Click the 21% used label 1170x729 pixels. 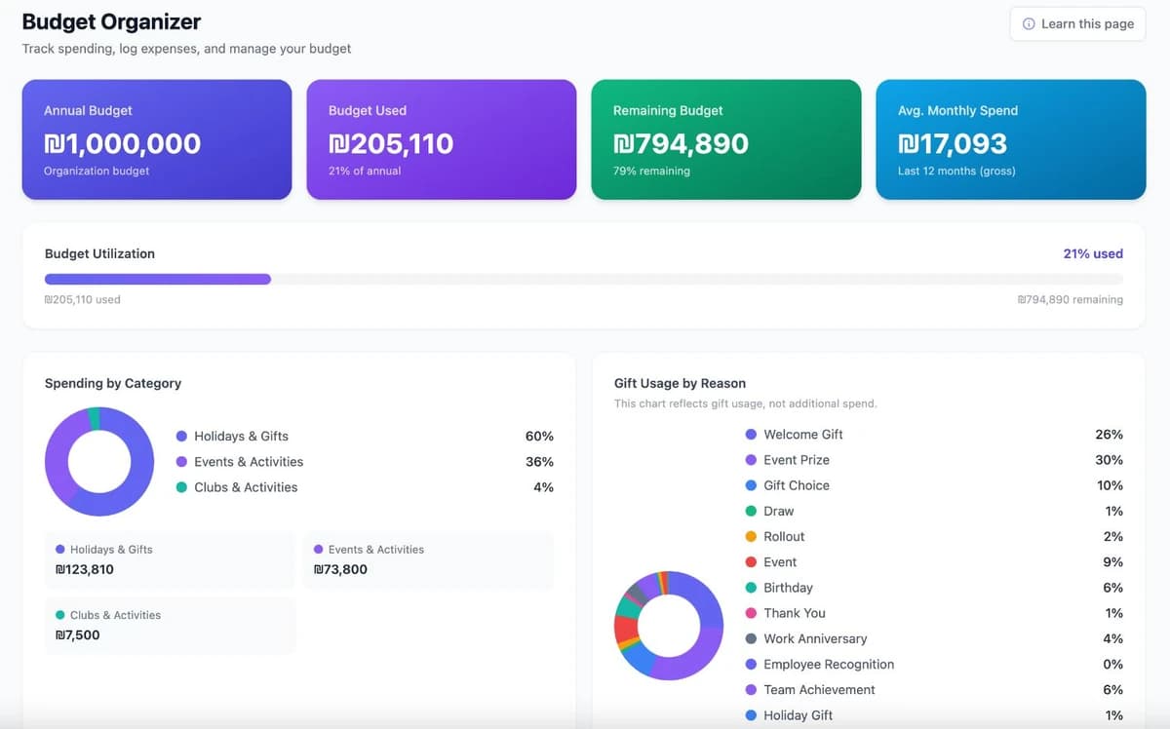point(1093,253)
